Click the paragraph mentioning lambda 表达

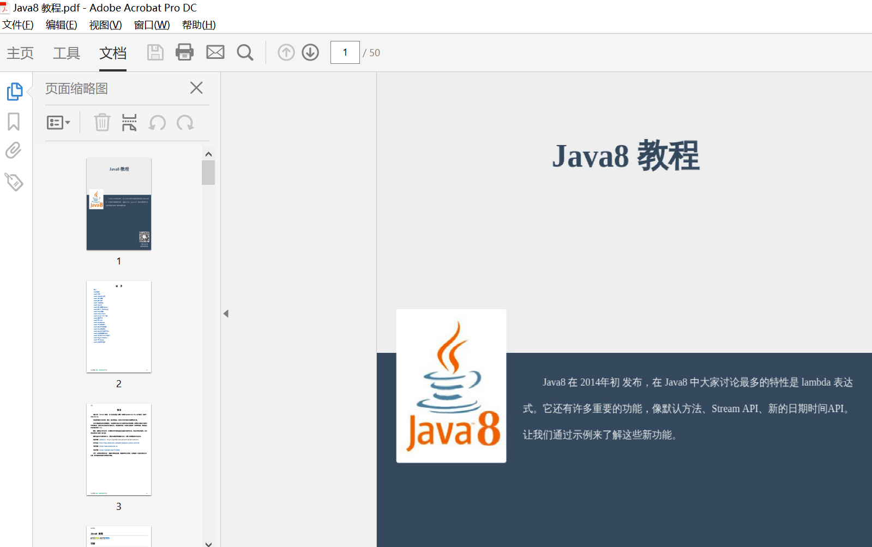(697, 382)
